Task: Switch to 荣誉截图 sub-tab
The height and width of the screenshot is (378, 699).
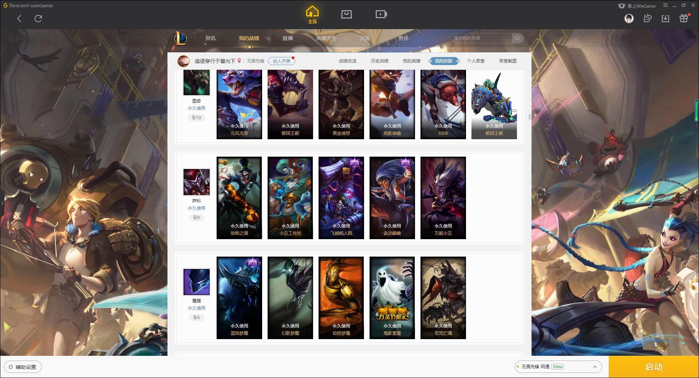Action: point(508,61)
